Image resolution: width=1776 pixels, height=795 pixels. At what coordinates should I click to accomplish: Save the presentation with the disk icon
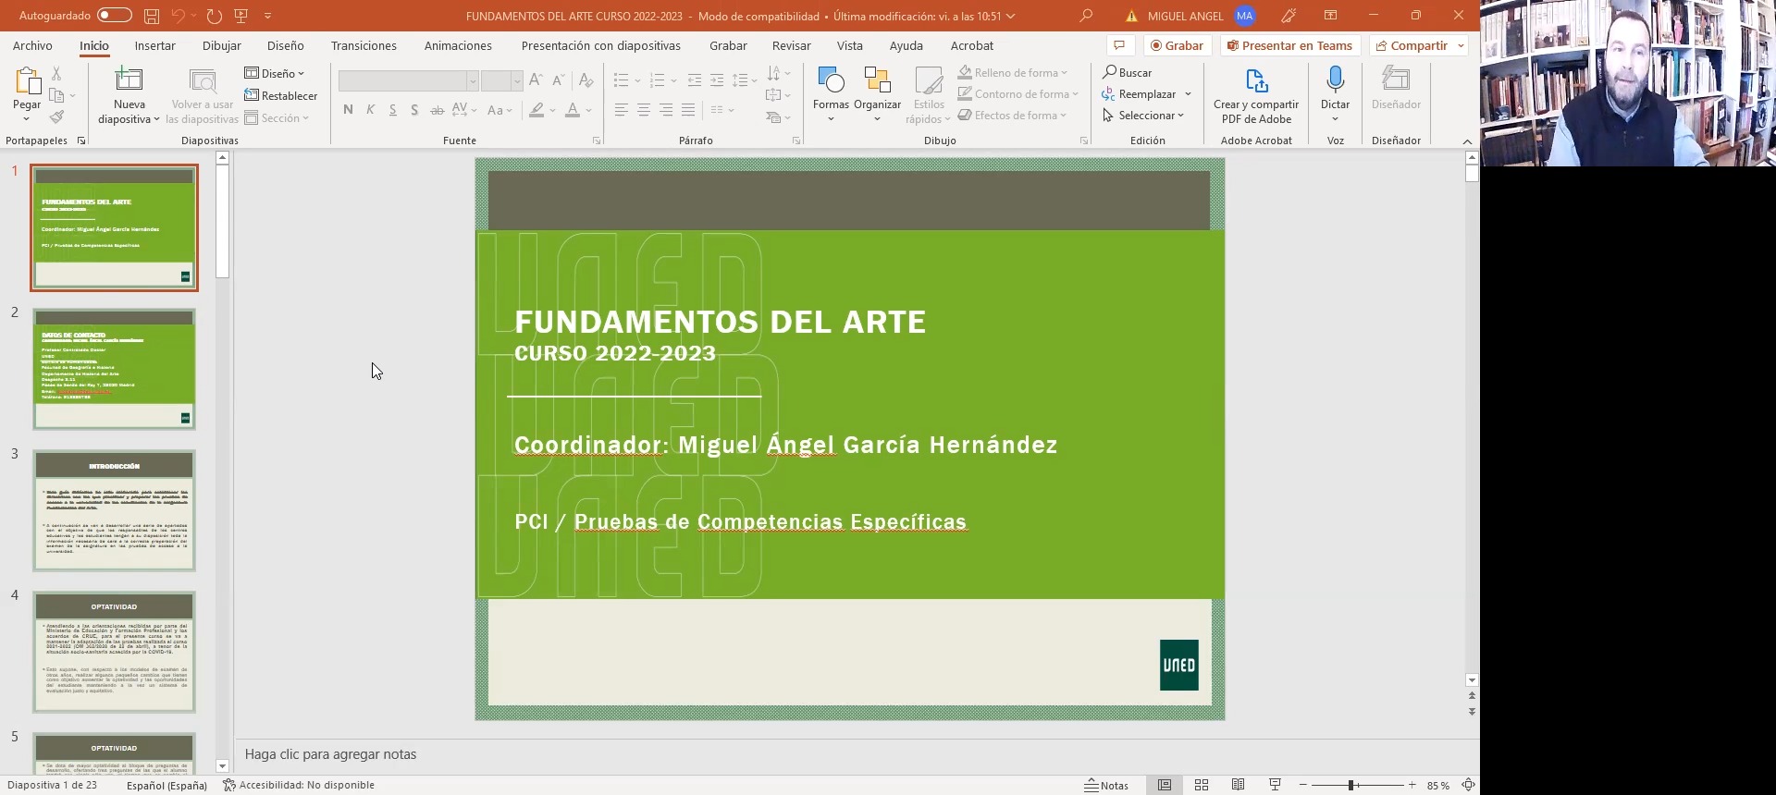pyautogui.click(x=152, y=16)
